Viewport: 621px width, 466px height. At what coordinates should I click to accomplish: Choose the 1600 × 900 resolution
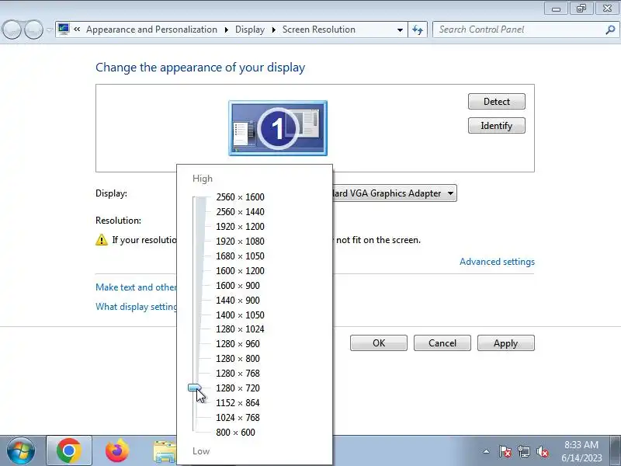pyautogui.click(x=238, y=285)
